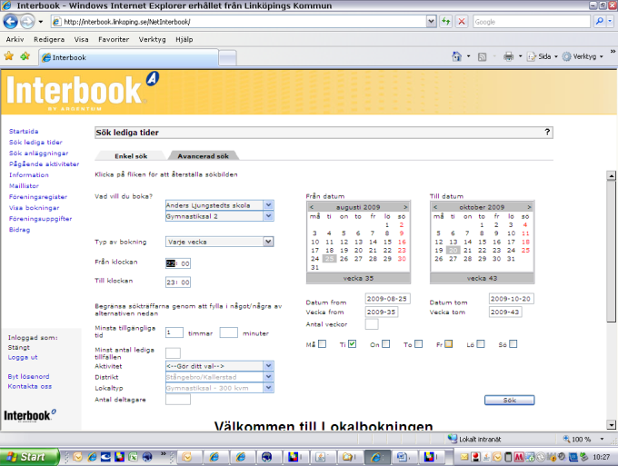Click the Windows Start button
The height and width of the screenshot is (466, 618).
28,457
